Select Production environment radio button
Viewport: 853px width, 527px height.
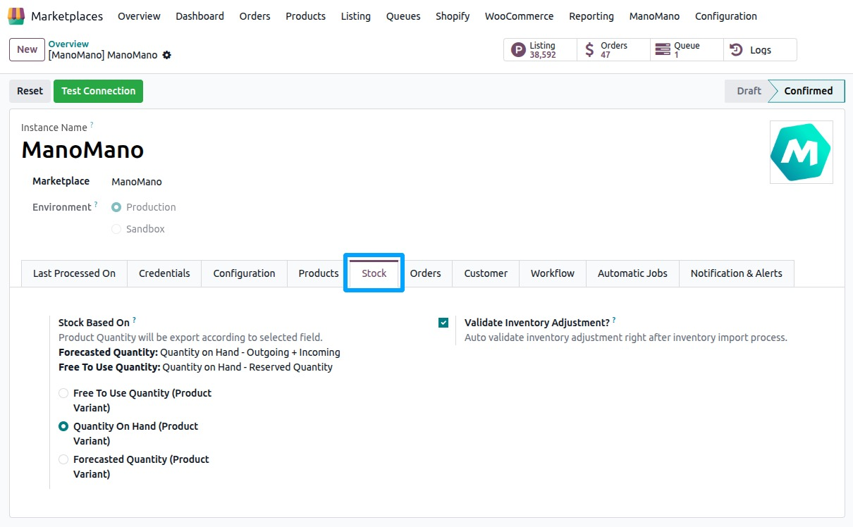(116, 207)
